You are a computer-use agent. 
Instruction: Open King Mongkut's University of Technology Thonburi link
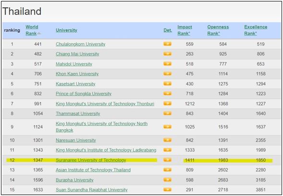pyautogui.click(x=105, y=104)
